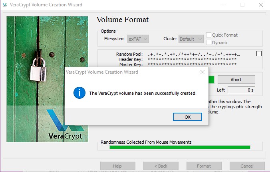Image resolution: width=270 pixels, height=172 pixels.
Task: Click the VeraCrypt title bar icon
Action: [x=5, y=5]
